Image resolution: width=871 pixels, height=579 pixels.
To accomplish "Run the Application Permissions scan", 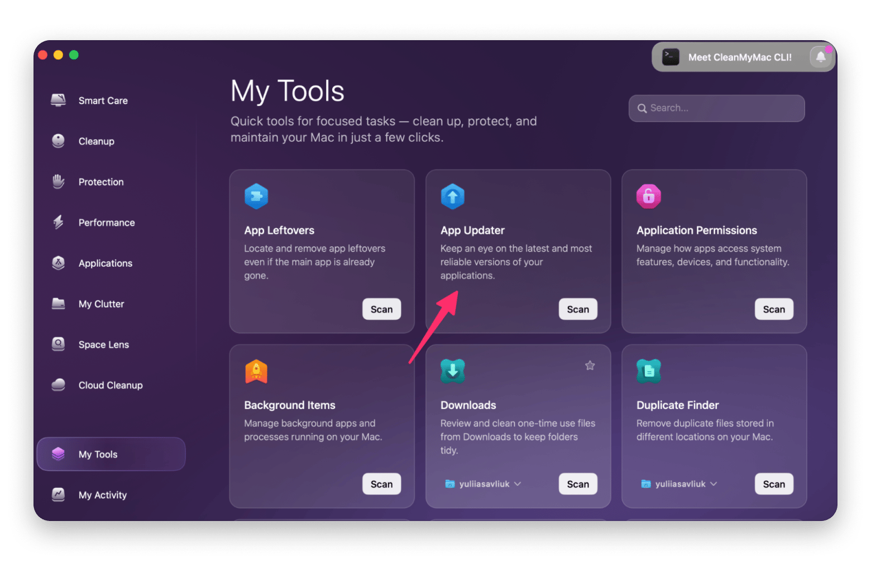I will (x=774, y=309).
